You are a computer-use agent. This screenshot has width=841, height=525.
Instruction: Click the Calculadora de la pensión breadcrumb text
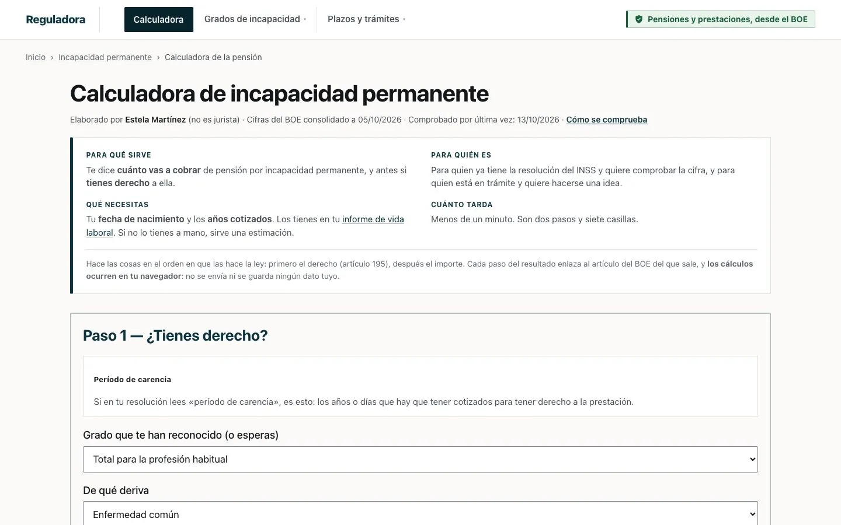pyautogui.click(x=213, y=57)
